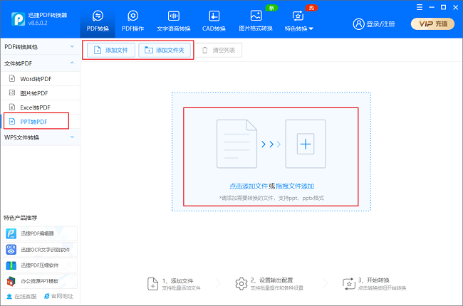Select 图片转PDF in sidebar
This screenshot has height=306, width=463.
pos(41,93)
